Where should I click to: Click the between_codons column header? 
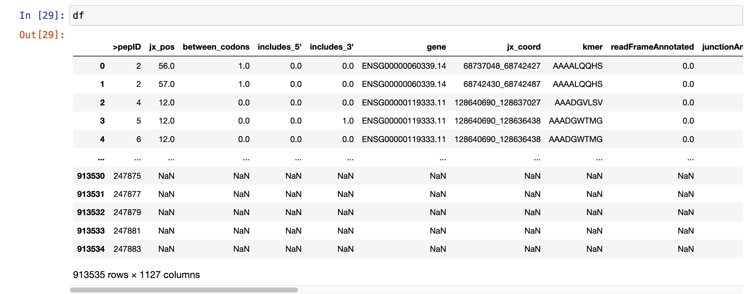coord(216,47)
